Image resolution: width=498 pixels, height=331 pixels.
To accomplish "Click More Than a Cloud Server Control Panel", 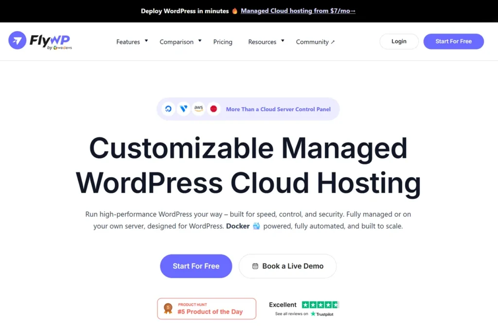I will [x=278, y=109].
